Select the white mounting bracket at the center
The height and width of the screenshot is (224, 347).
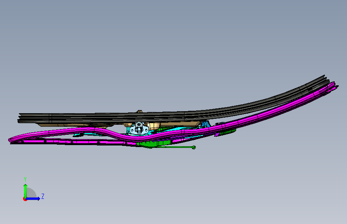click(x=138, y=128)
